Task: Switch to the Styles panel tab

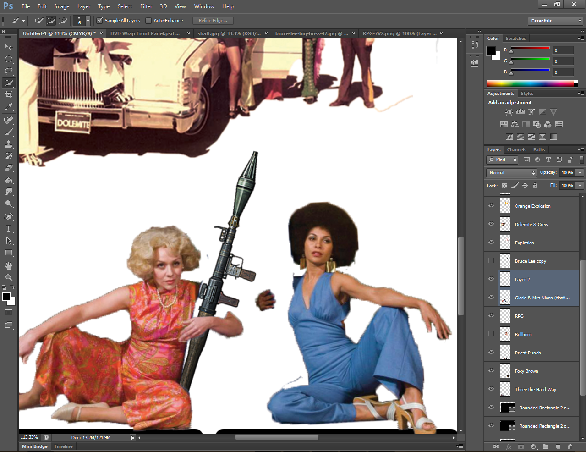Action: click(527, 94)
